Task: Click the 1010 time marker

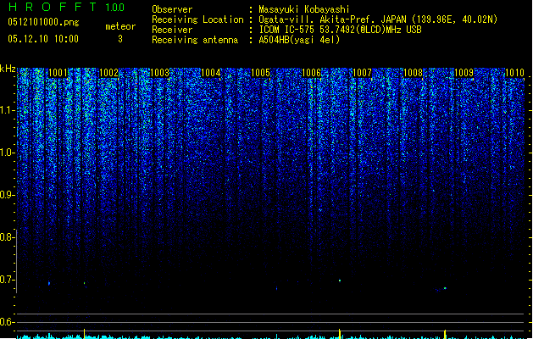Action: 514,73
